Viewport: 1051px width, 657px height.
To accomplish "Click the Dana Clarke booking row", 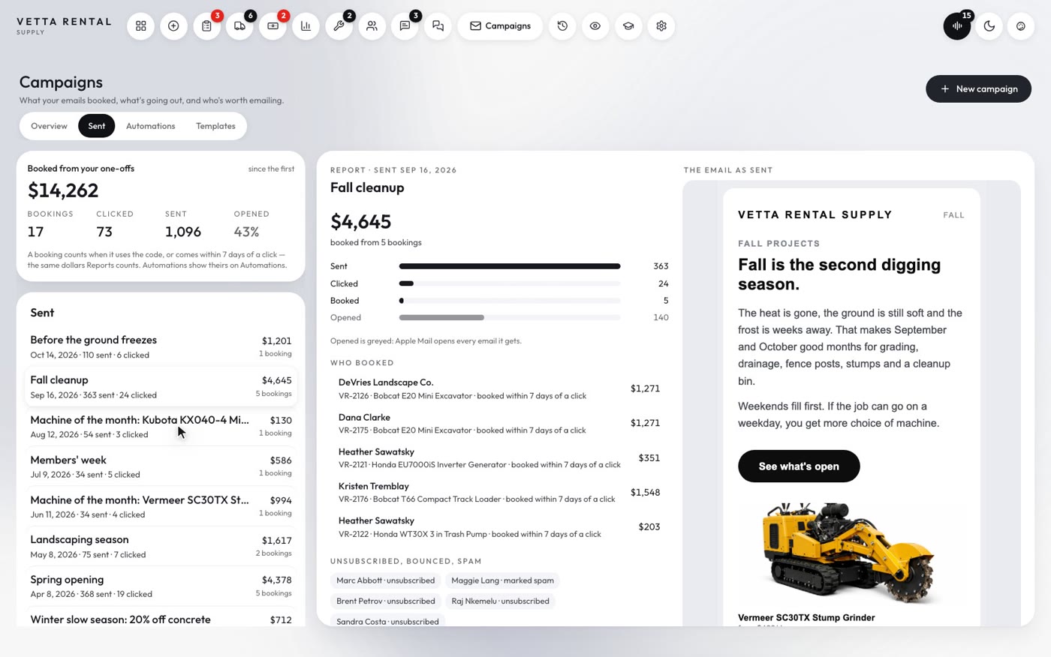I will tap(499, 423).
